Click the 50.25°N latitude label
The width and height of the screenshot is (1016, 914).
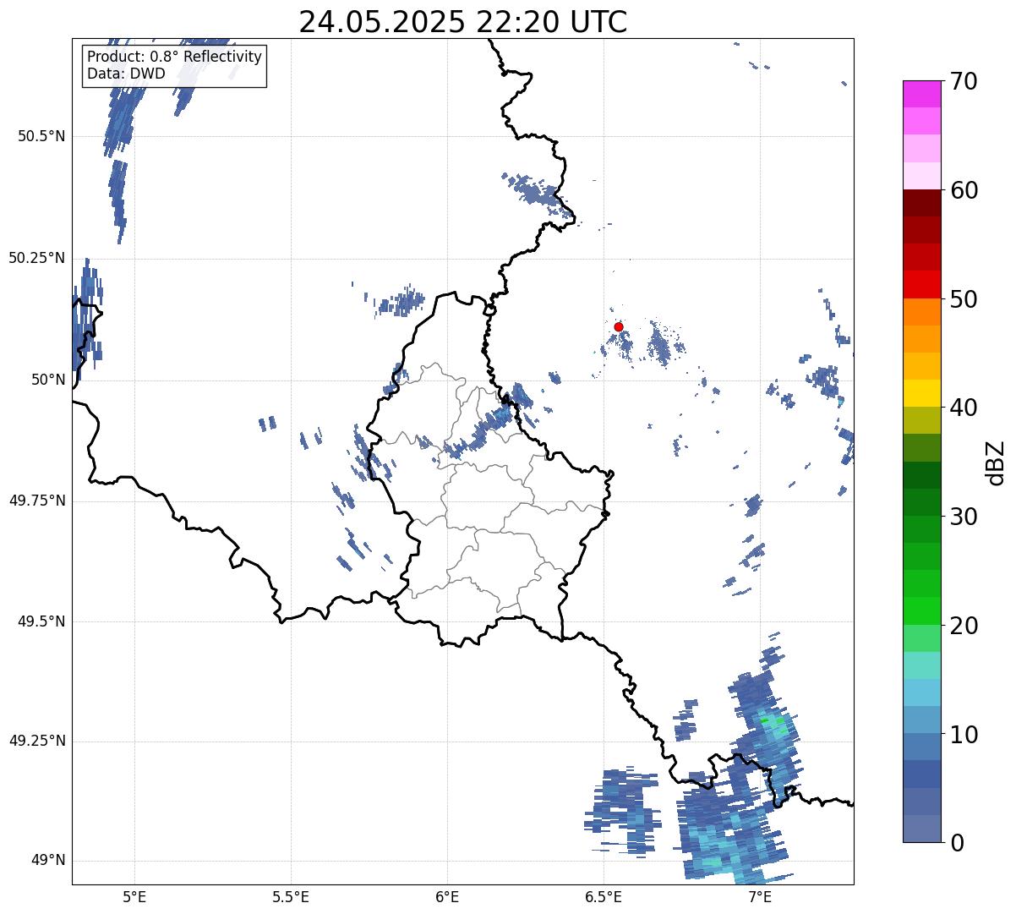coord(37,258)
